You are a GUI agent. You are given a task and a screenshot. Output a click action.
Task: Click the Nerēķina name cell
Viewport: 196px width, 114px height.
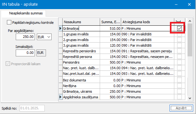(x=81, y=86)
